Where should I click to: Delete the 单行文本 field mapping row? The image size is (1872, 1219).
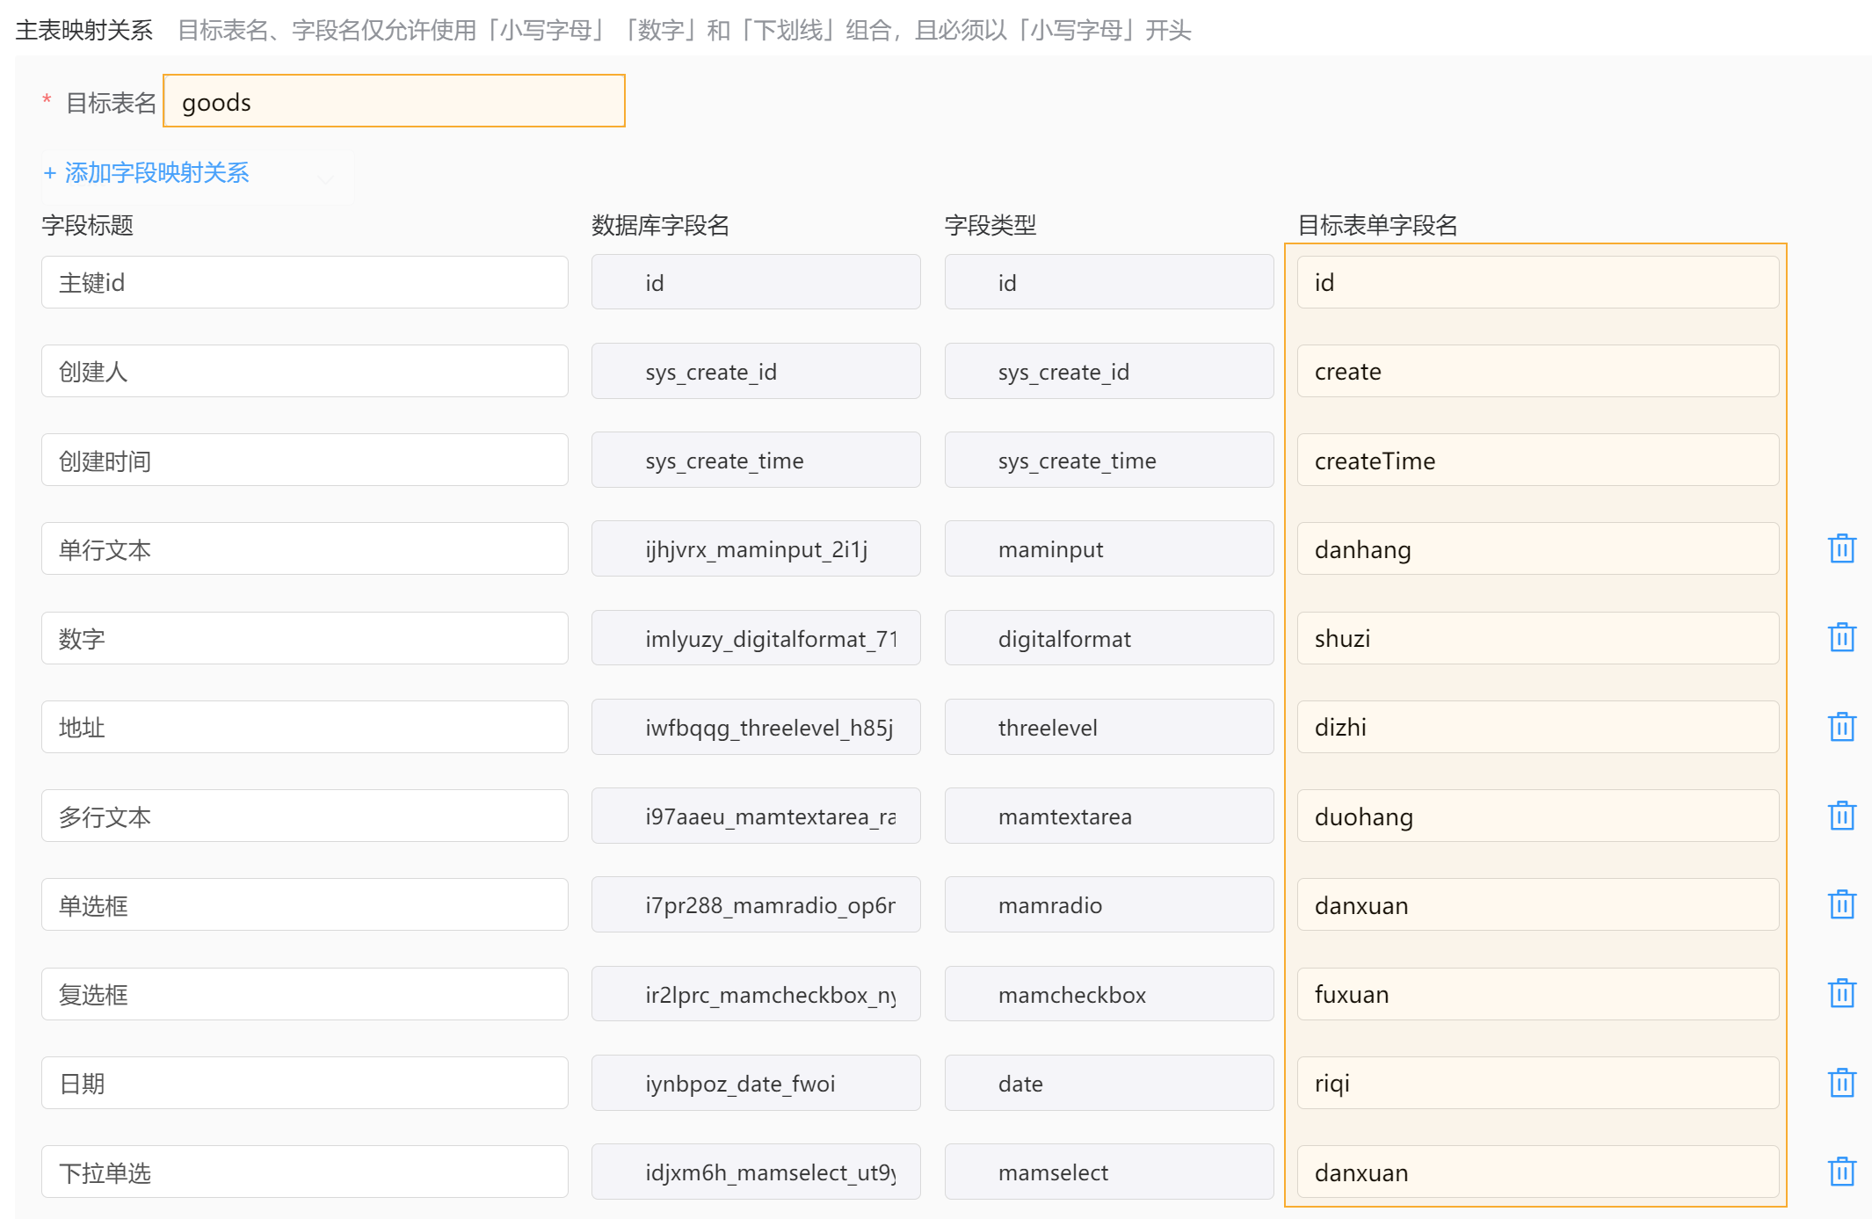click(x=1841, y=548)
